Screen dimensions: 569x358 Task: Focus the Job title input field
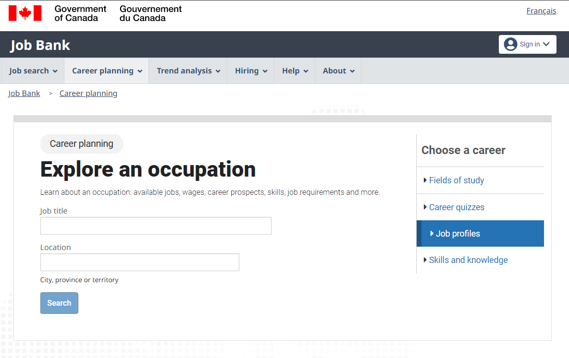coord(156,226)
